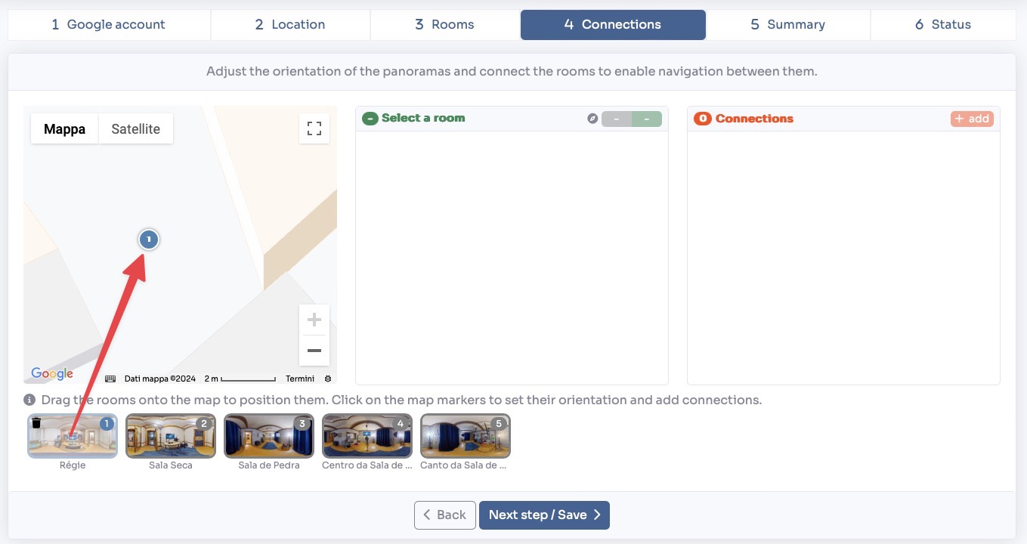This screenshot has width=1027, height=544.
Task: Open keyboard shortcuts icon on map
Action: click(x=110, y=379)
